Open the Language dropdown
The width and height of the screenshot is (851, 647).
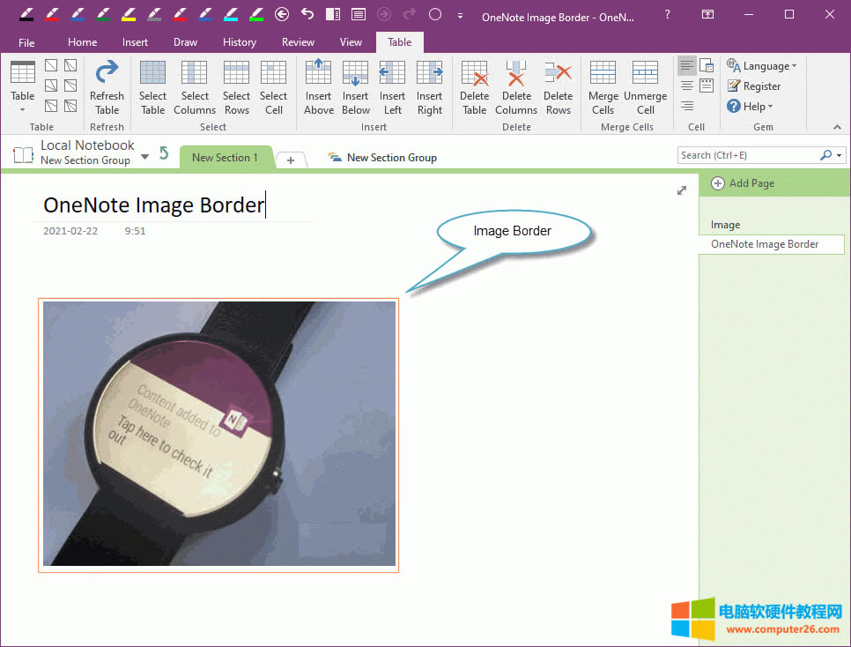point(763,65)
